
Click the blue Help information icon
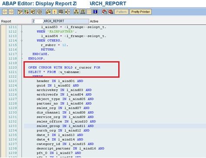96,12
